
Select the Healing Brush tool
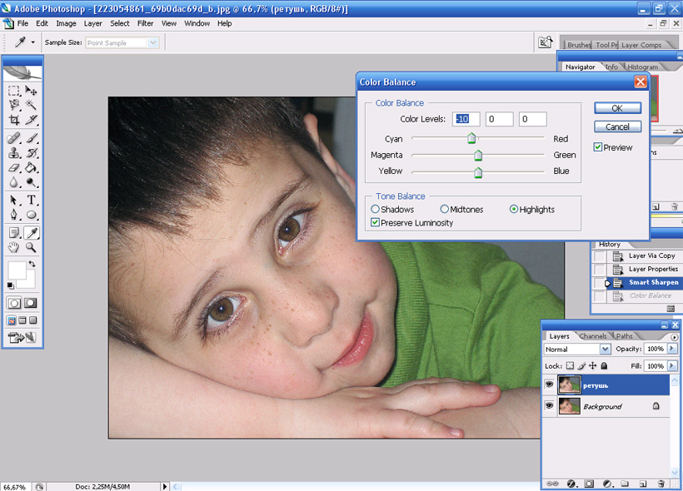[14, 138]
